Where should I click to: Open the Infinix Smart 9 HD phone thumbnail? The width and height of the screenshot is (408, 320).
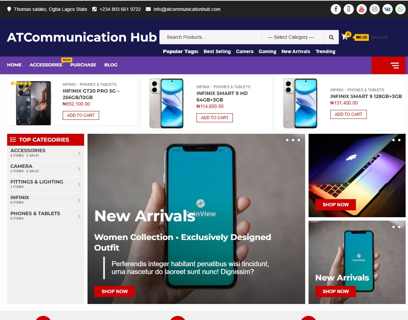click(167, 103)
